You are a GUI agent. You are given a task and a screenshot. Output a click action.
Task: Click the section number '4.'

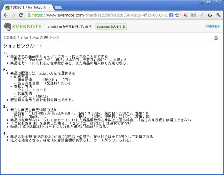coord(5,134)
